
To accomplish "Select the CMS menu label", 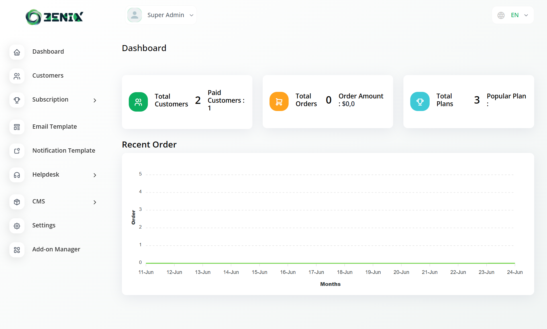I will pyautogui.click(x=38, y=201).
